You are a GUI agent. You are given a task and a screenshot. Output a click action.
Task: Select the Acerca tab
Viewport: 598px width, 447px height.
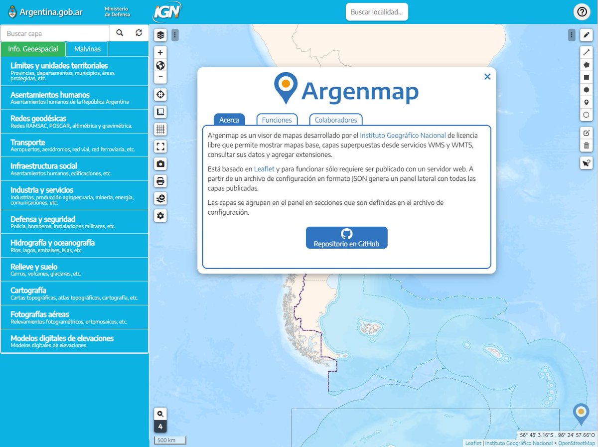[229, 120]
